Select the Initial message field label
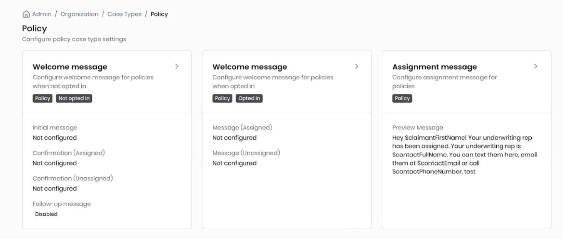The width and height of the screenshot is (563, 239). (x=55, y=128)
